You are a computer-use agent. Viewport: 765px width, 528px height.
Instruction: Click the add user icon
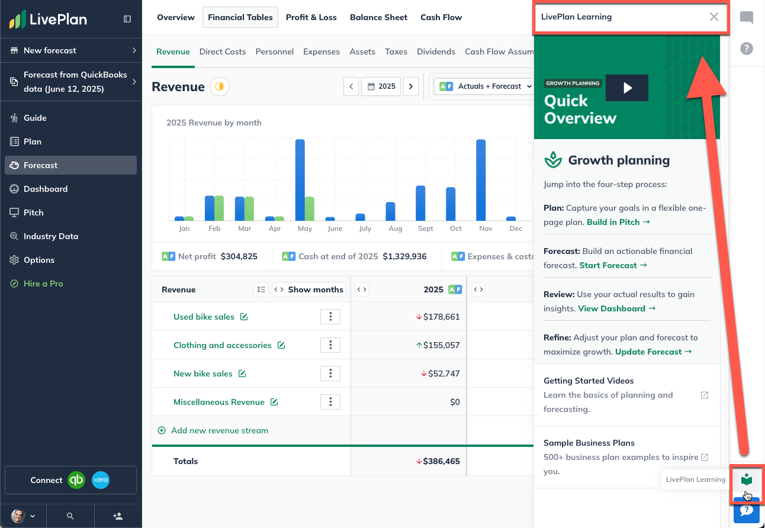[118, 516]
